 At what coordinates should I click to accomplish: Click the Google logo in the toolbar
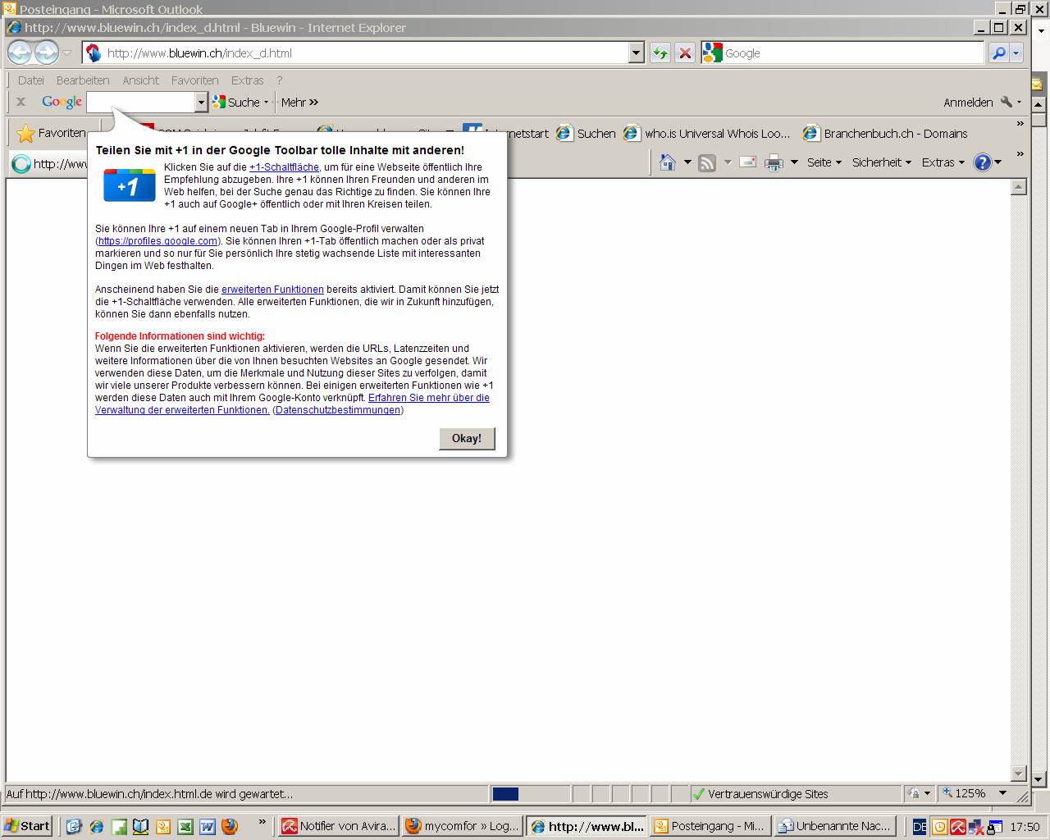point(62,102)
